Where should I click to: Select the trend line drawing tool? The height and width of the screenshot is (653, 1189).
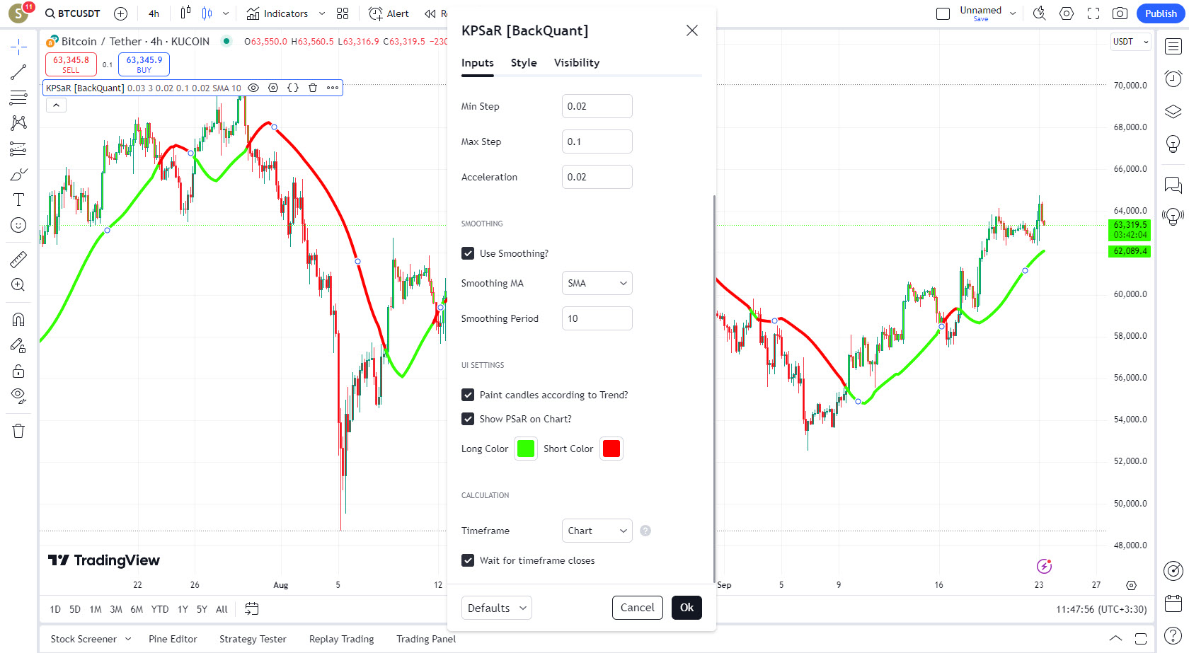18,72
